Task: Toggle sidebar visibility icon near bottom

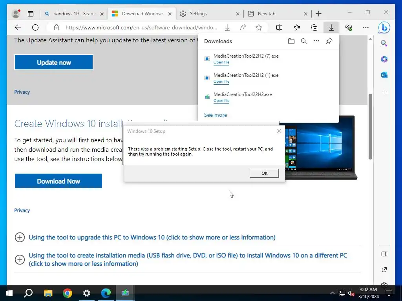Action: click(384, 254)
